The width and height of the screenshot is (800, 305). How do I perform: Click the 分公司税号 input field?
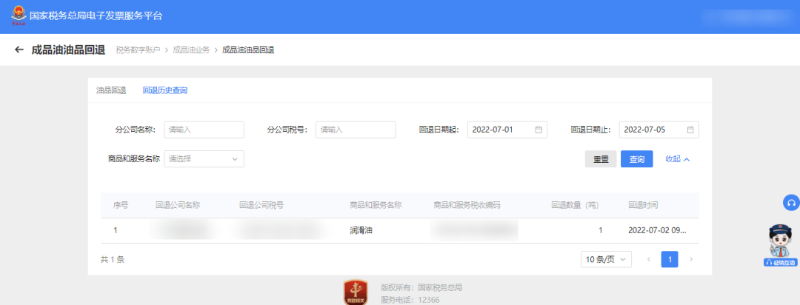click(x=356, y=130)
